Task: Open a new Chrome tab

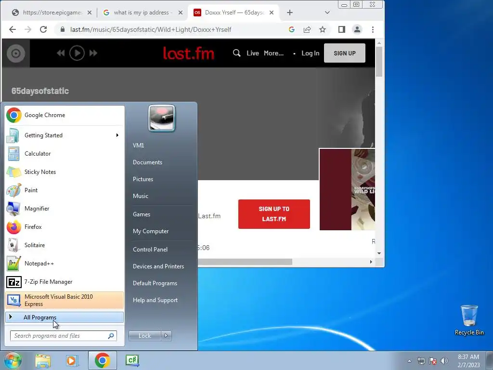Action: pyautogui.click(x=290, y=13)
